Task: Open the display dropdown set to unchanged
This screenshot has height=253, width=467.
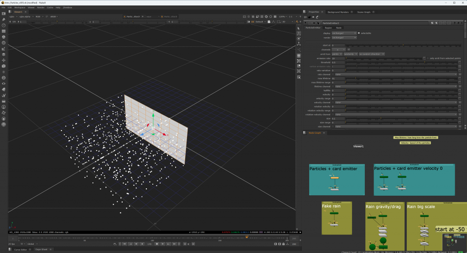Action: tap(344, 33)
